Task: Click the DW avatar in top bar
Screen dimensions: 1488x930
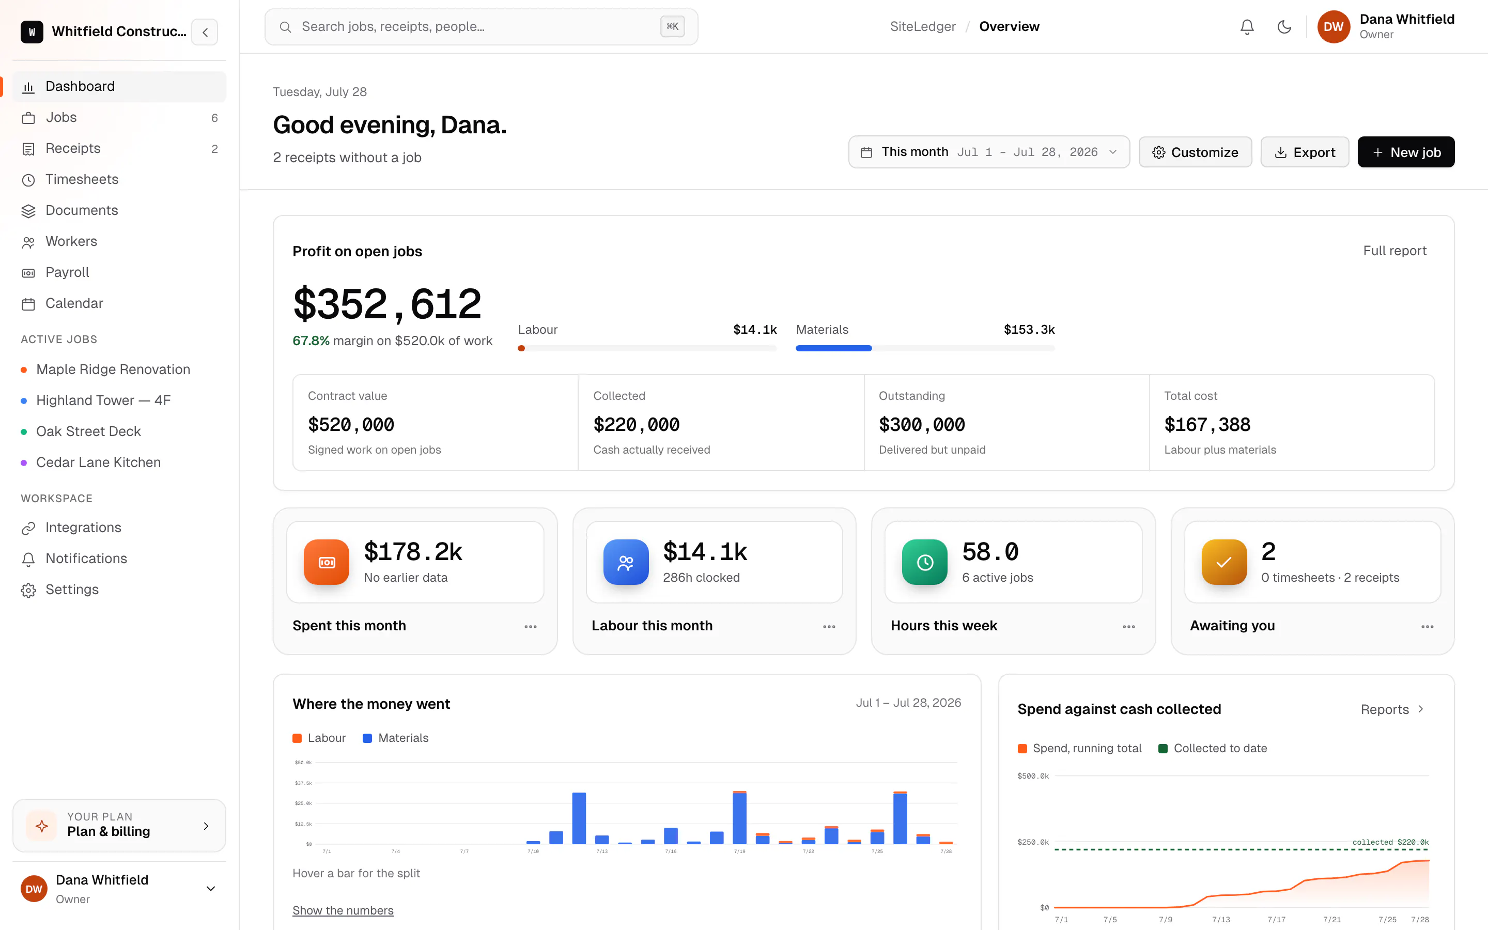Action: 1333,27
